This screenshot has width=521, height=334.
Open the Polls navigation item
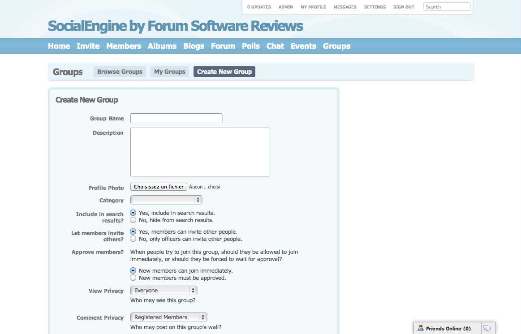click(251, 46)
